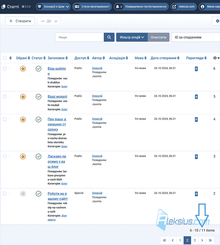The height and width of the screenshot is (245, 220).
Task: Click published status check for Ваші модулі
Action: pyautogui.click(x=38, y=96)
